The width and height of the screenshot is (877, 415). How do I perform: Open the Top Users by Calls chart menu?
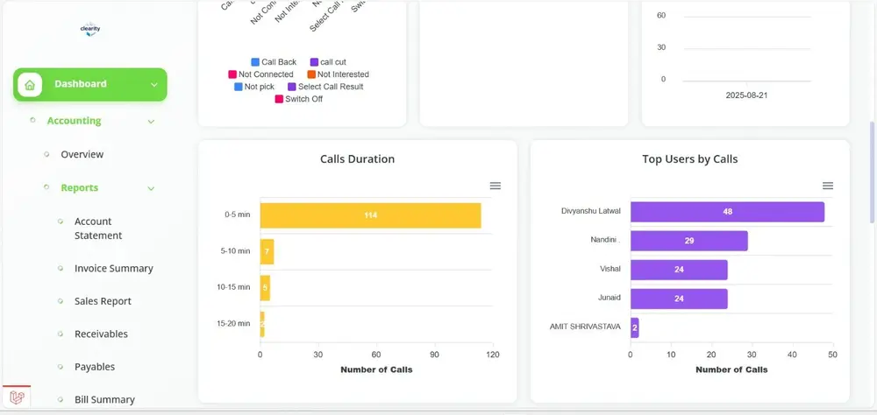[828, 186]
